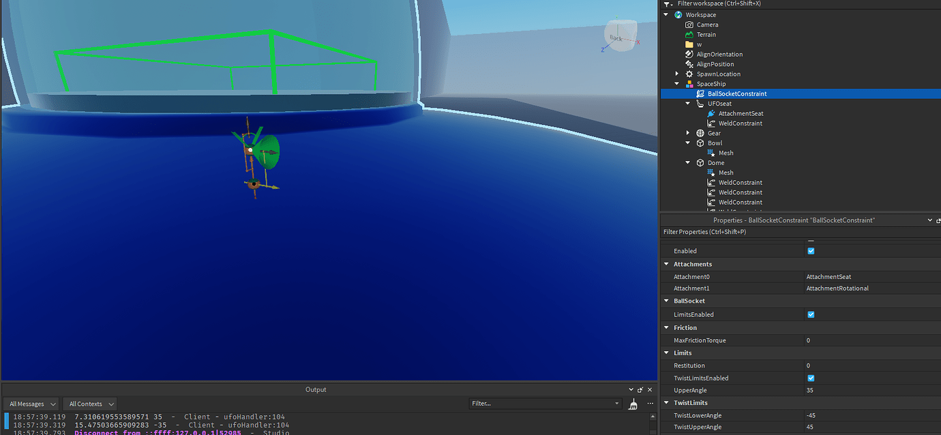Collapse the BallSocket property section
The height and width of the screenshot is (435, 941).
coord(666,301)
